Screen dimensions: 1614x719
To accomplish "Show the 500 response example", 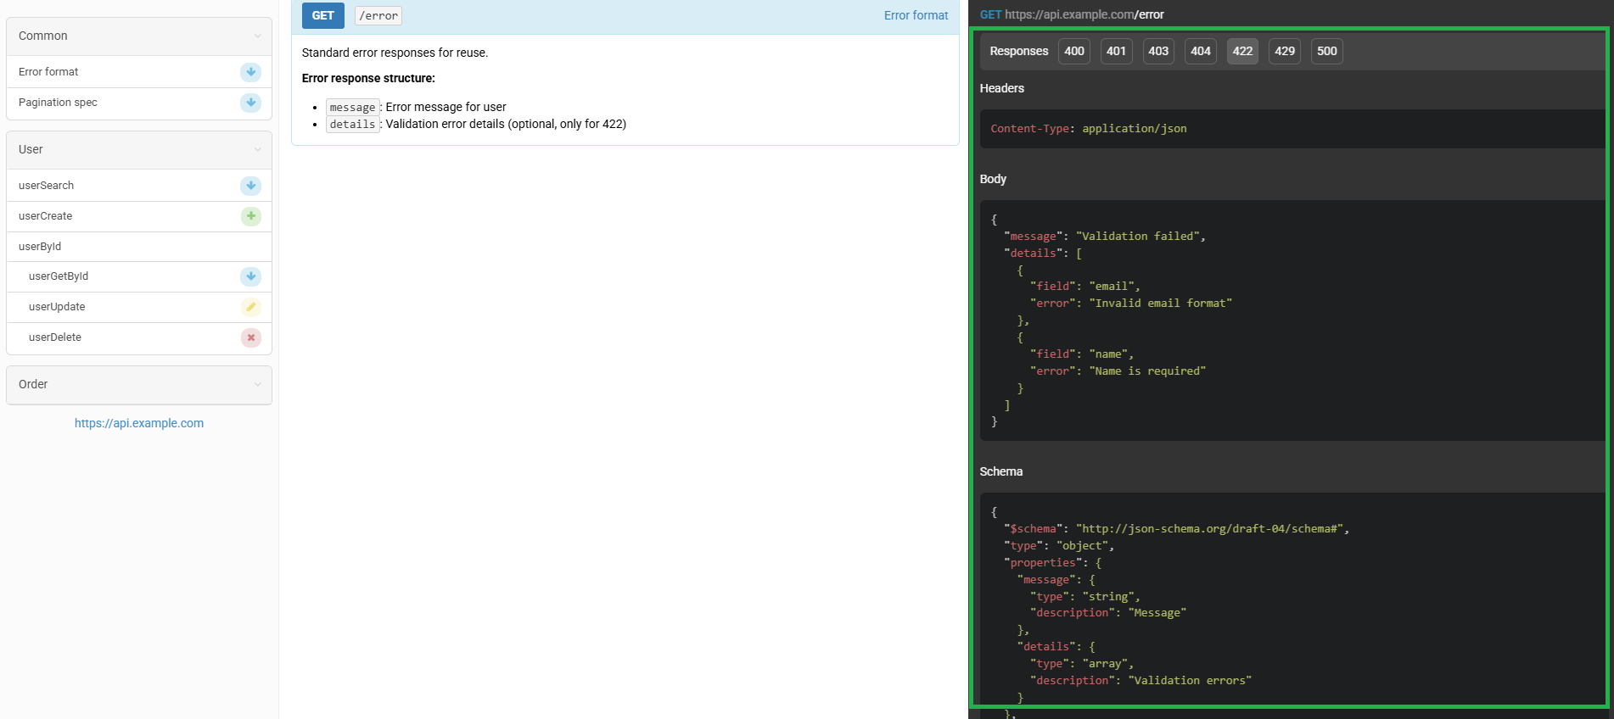I will [x=1326, y=51].
